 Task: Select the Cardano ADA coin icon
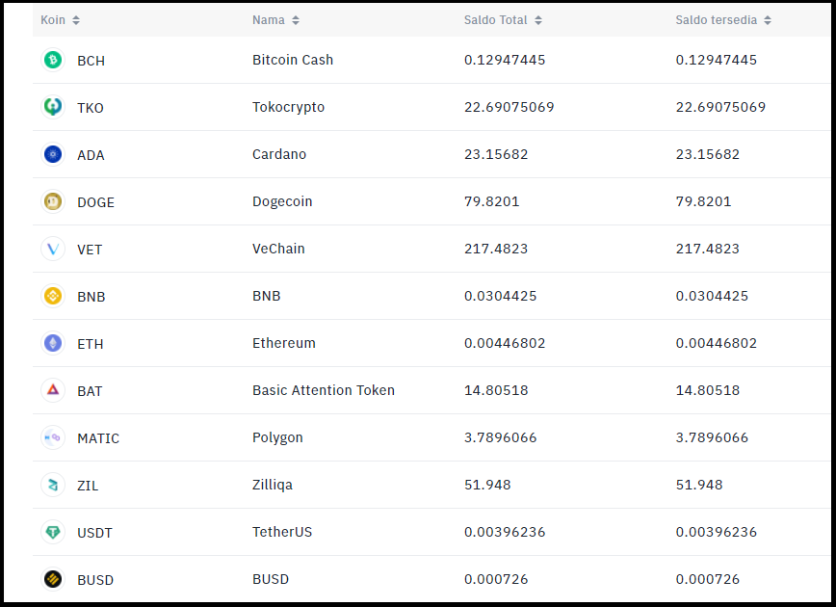tap(53, 154)
